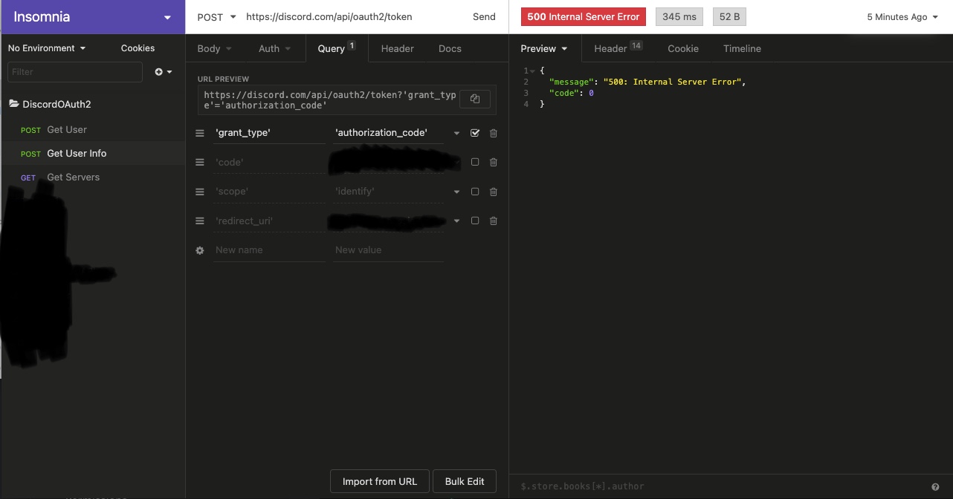Click the 500 Internal Server Error status badge
953x499 pixels.
pos(583,16)
